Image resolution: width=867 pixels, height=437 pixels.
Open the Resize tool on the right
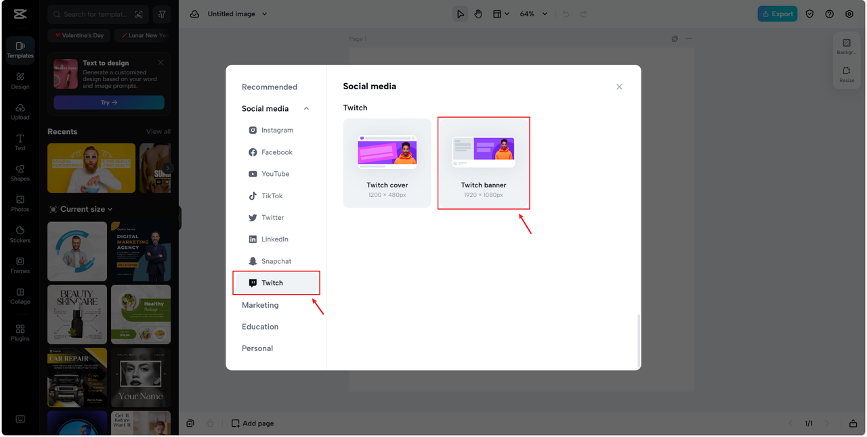point(847,74)
